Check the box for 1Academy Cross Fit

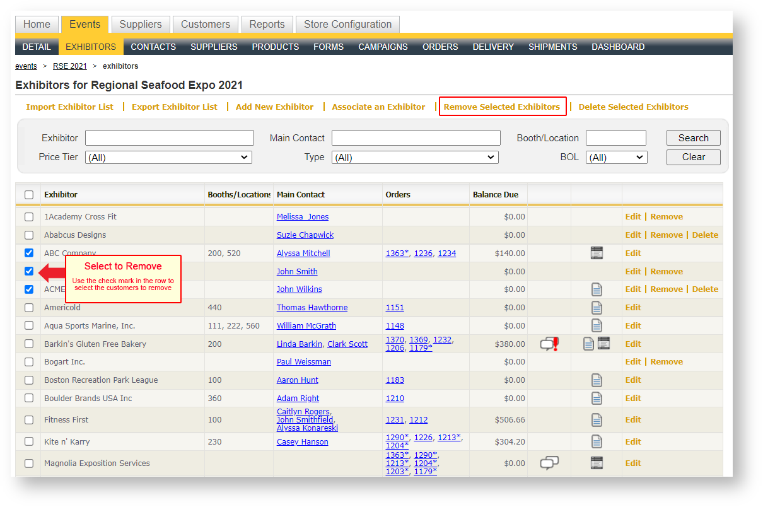pyautogui.click(x=29, y=217)
